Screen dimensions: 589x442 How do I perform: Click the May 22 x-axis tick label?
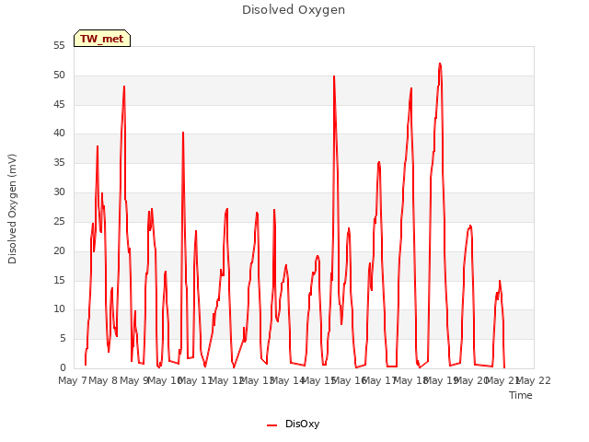coord(534,380)
